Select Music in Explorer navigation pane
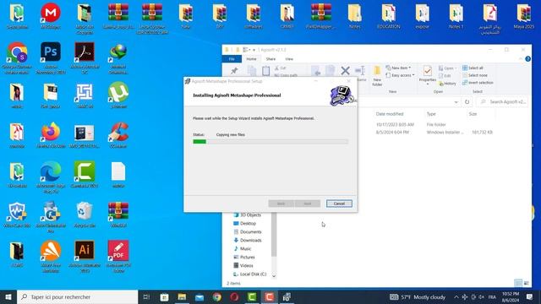The height and width of the screenshot is (304, 541). tap(243, 249)
